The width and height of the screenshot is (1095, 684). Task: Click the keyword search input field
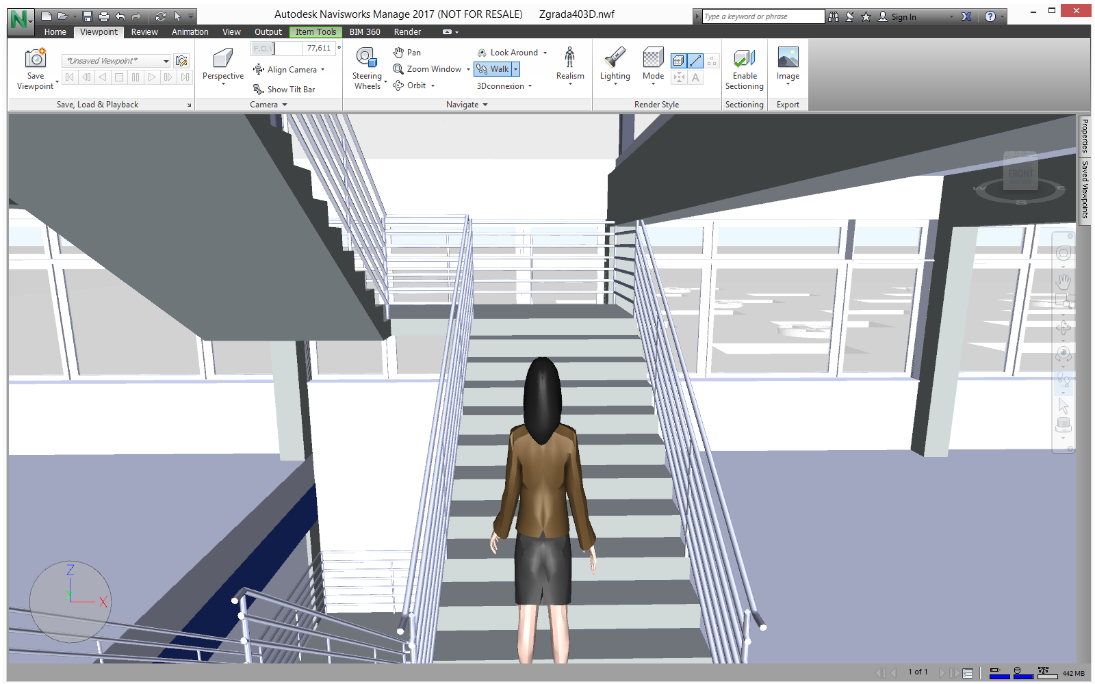point(762,17)
